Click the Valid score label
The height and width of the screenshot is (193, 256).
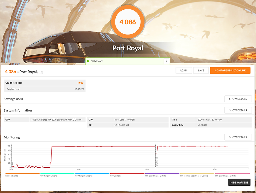tap(97, 61)
